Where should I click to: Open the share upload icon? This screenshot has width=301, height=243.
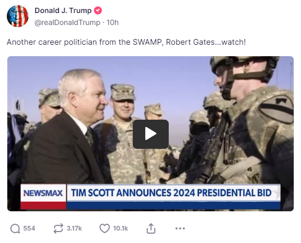[151, 228]
